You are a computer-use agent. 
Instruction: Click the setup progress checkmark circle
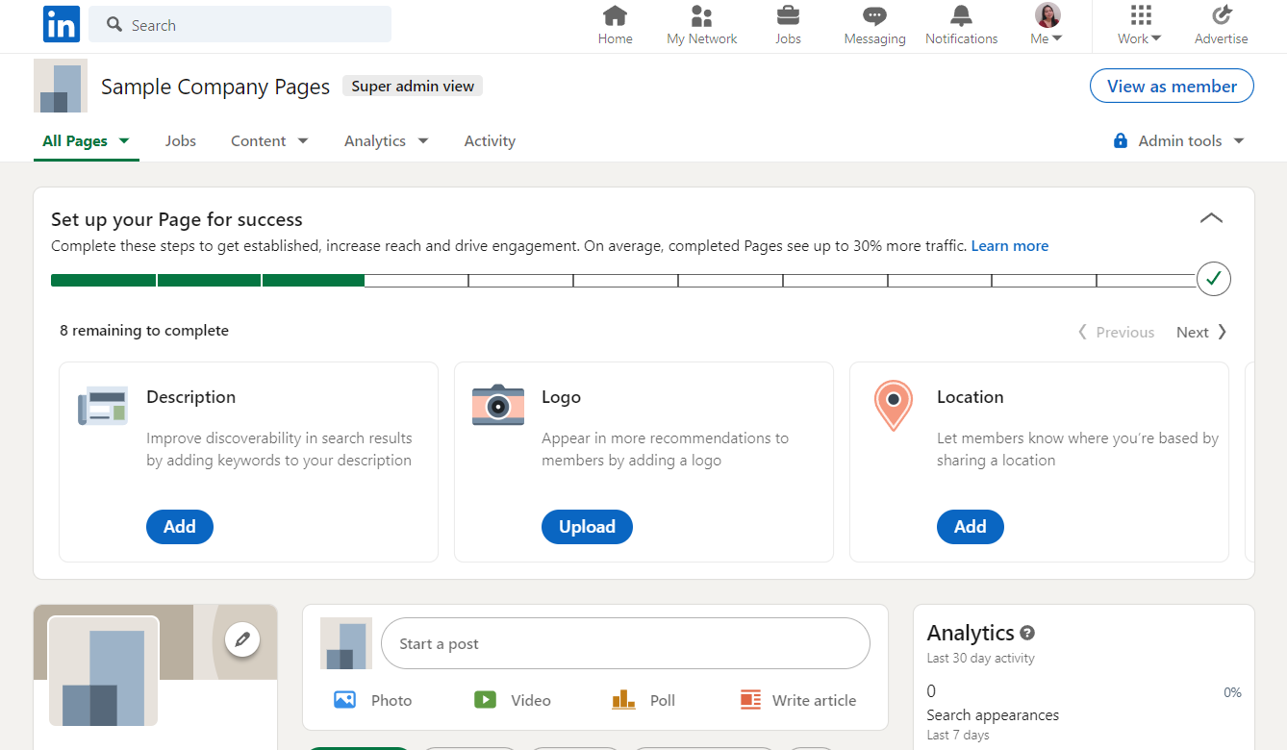(1214, 279)
